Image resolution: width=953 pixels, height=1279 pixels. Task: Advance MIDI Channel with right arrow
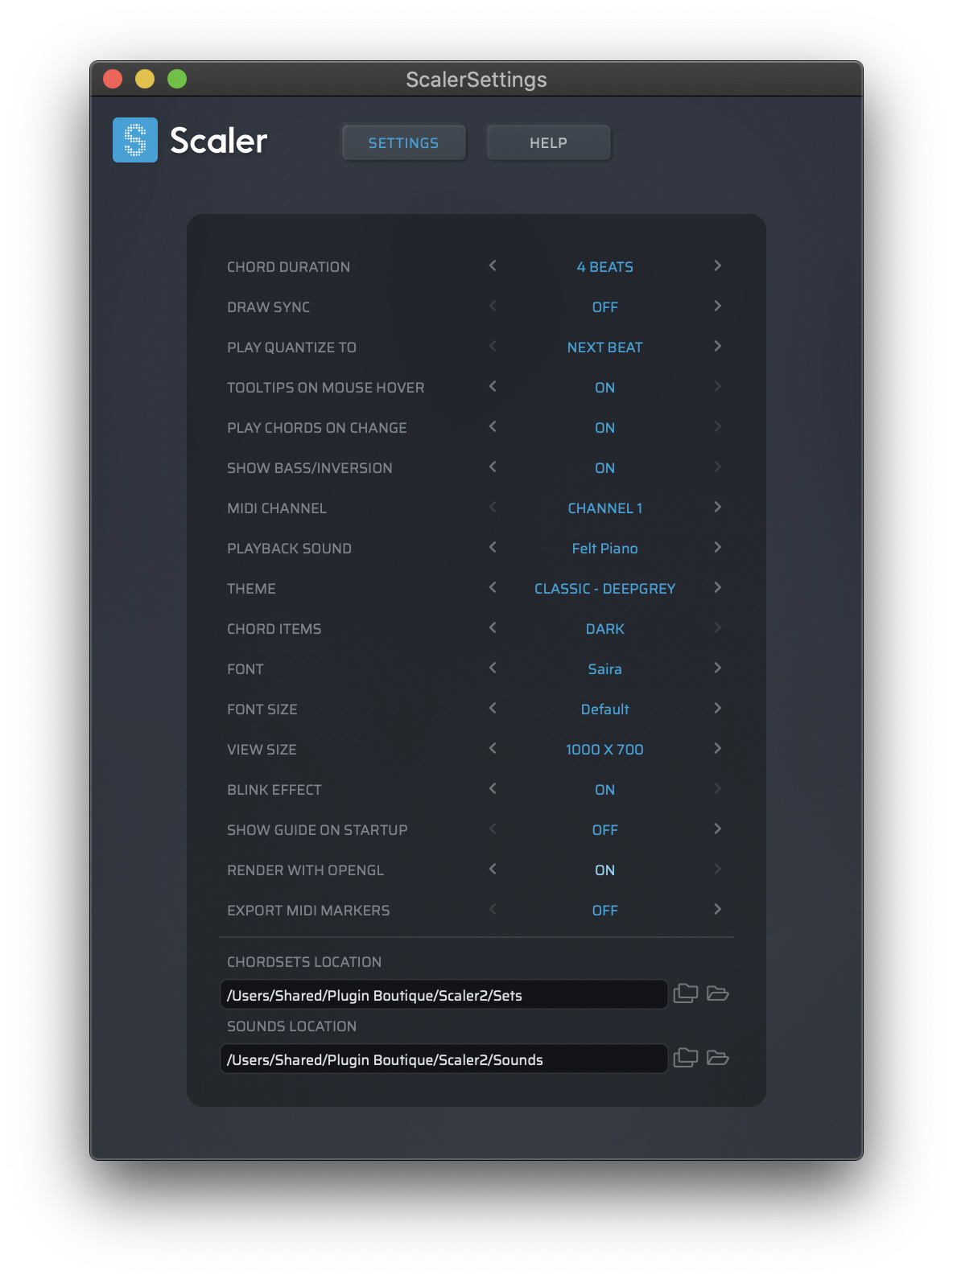coord(717,507)
